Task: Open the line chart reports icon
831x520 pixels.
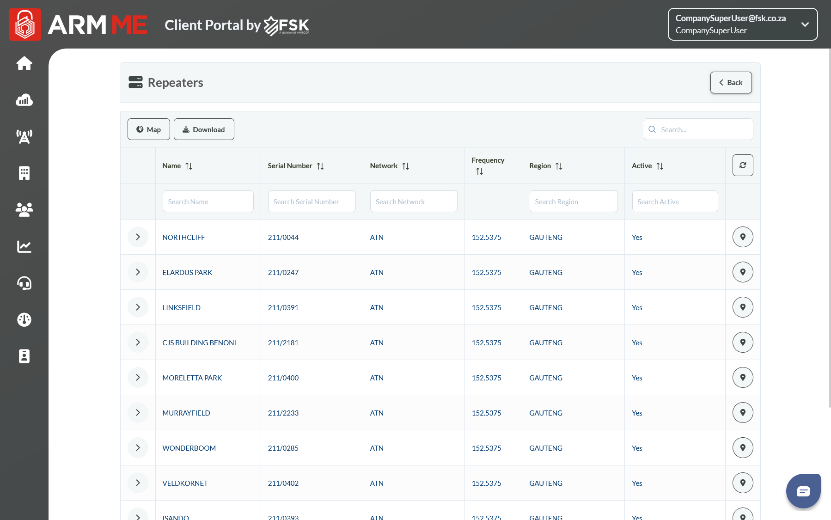Action: point(24,246)
